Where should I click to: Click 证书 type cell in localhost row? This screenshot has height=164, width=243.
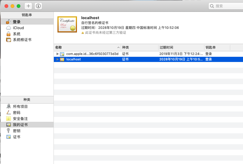tap(125, 59)
